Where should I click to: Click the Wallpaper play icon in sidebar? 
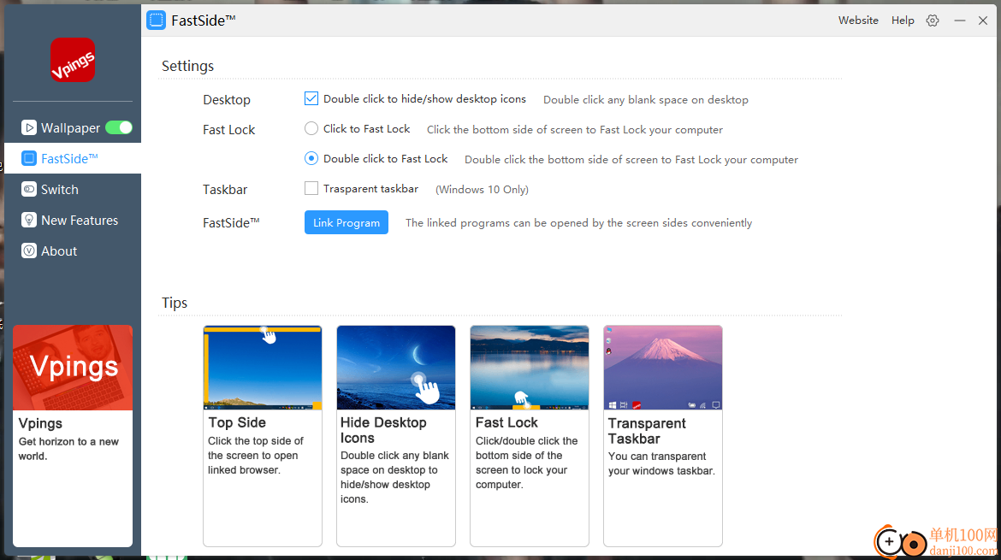(29, 127)
